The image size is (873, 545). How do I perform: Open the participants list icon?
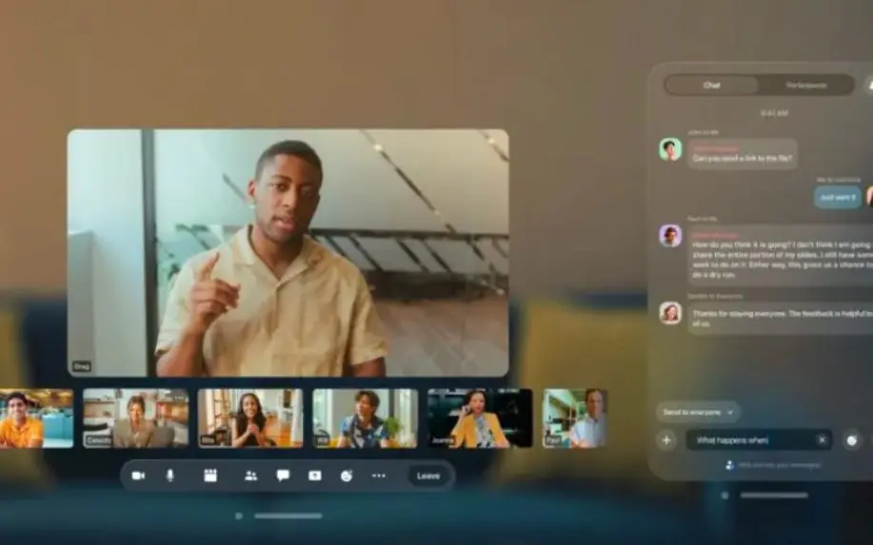(251, 476)
